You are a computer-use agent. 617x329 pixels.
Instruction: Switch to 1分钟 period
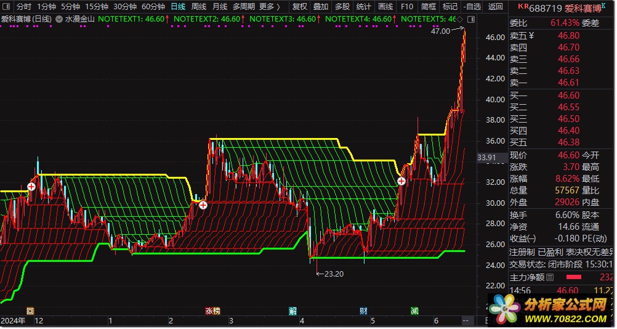pos(46,7)
